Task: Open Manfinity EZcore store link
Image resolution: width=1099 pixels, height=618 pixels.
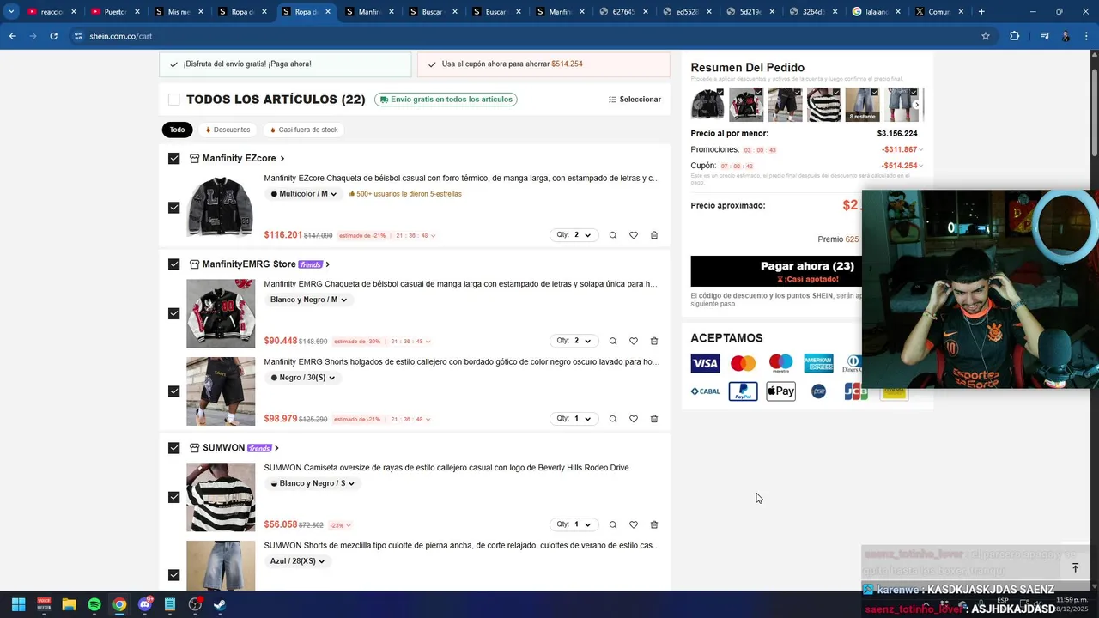Action: pyautogui.click(x=237, y=159)
